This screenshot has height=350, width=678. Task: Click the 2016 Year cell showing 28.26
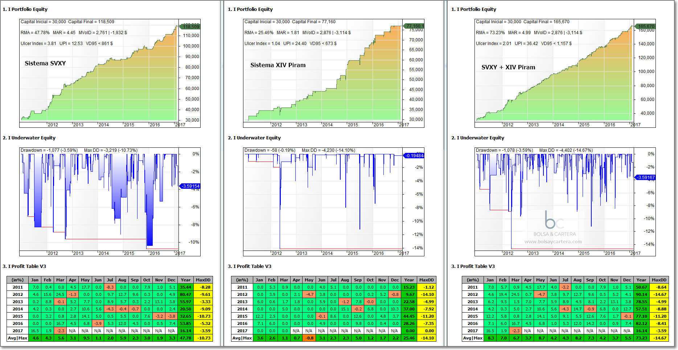(x=409, y=323)
